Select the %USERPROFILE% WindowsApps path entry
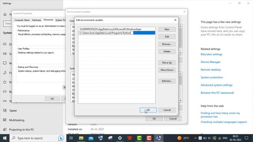This screenshot has height=142, width=253. pyautogui.click(x=117, y=29)
